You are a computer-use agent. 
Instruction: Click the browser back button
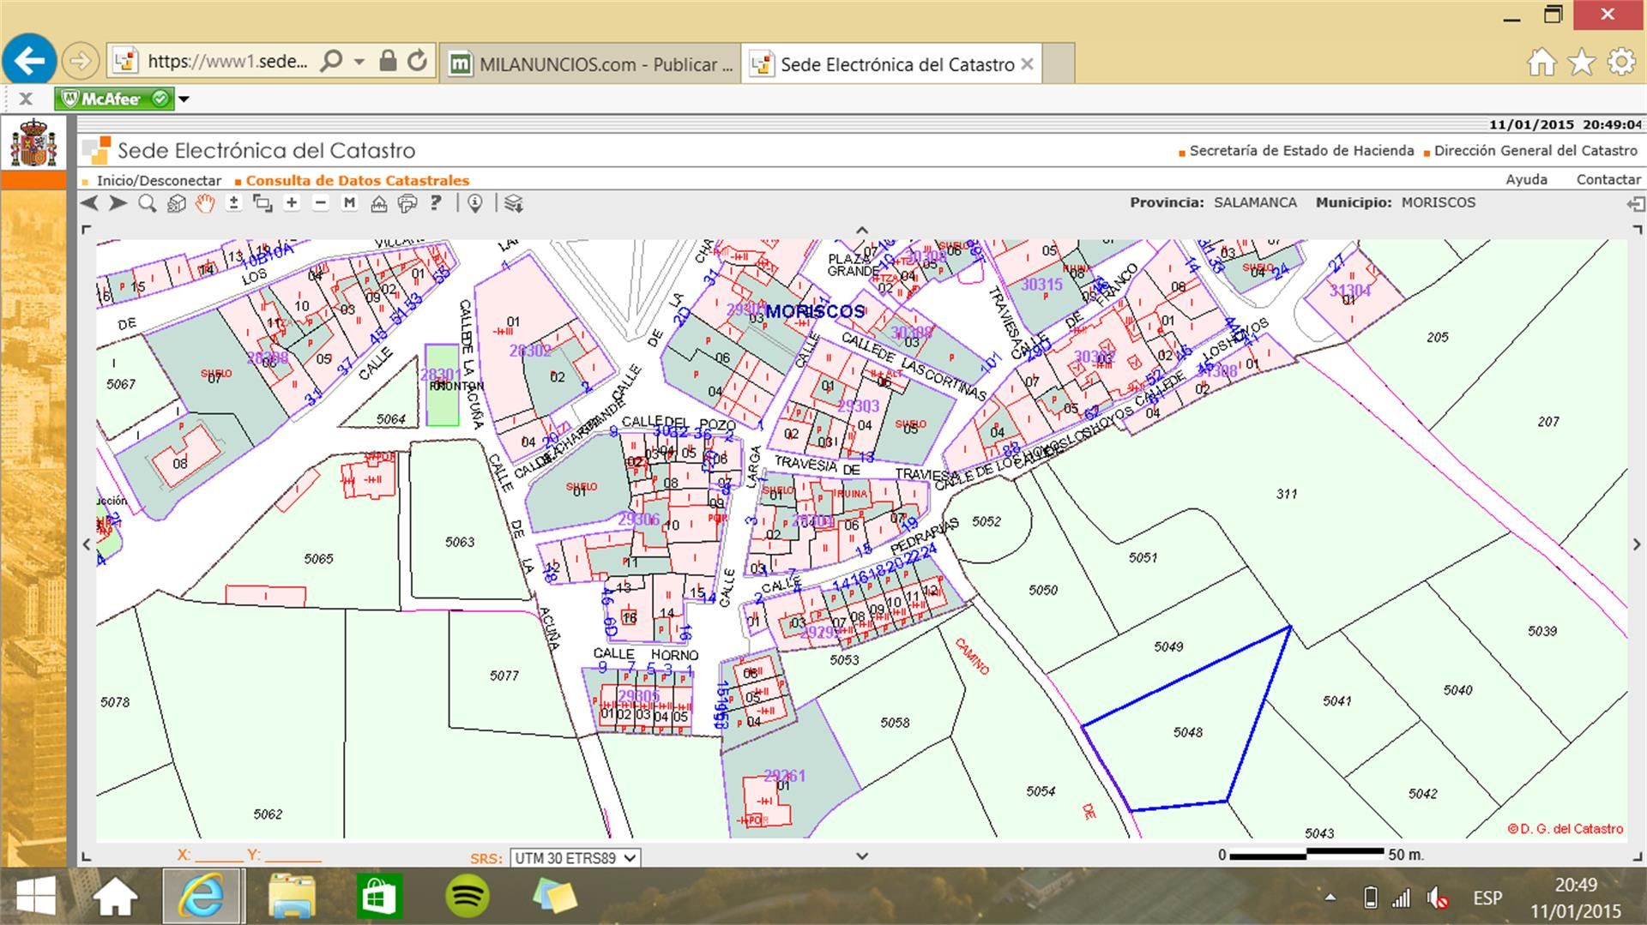pyautogui.click(x=30, y=61)
